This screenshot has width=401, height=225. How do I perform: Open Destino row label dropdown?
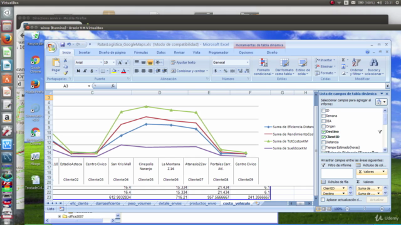point(343,194)
